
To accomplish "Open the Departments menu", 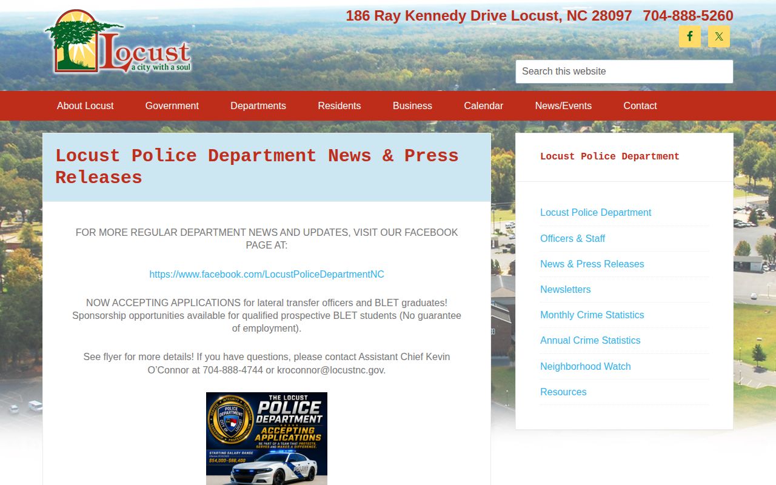I will 258,105.
